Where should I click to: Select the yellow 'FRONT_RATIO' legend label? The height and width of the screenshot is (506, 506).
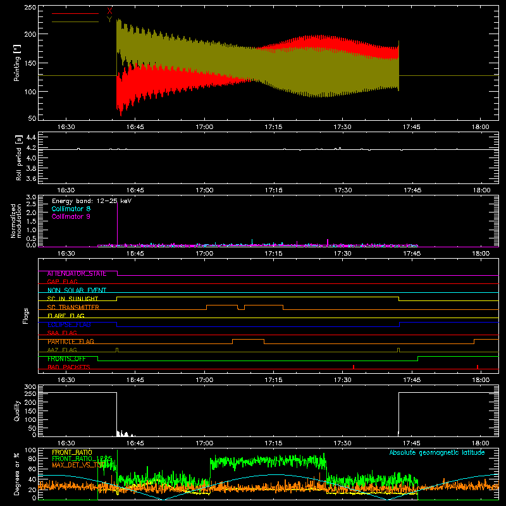pos(72,452)
